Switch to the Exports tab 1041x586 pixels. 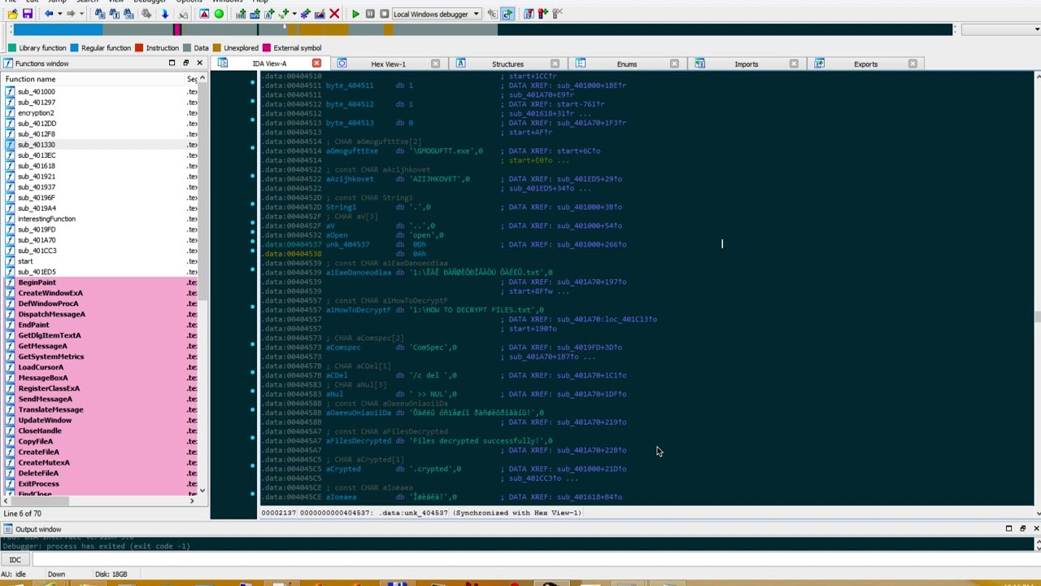[865, 64]
